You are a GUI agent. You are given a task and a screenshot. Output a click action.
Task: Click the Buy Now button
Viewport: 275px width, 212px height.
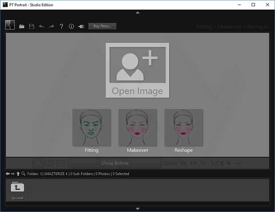tap(102, 26)
